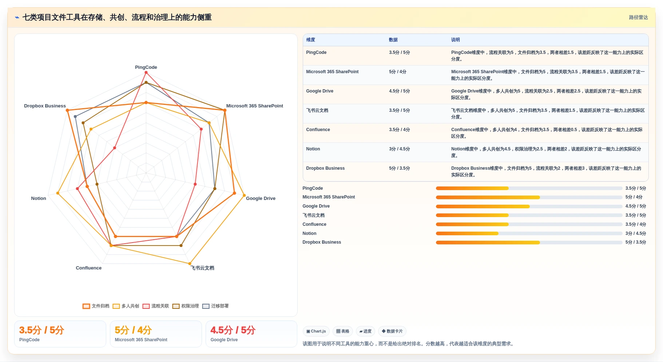Image resolution: width=663 pixels, height=362 pixels.
Task: Click the 表格 tag chip
Action: 343,331
